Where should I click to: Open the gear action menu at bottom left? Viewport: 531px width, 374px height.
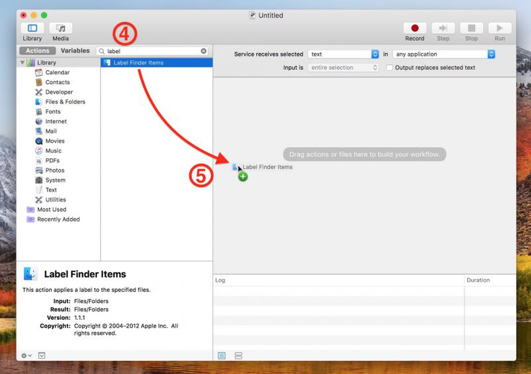click(x=26, y=355)
